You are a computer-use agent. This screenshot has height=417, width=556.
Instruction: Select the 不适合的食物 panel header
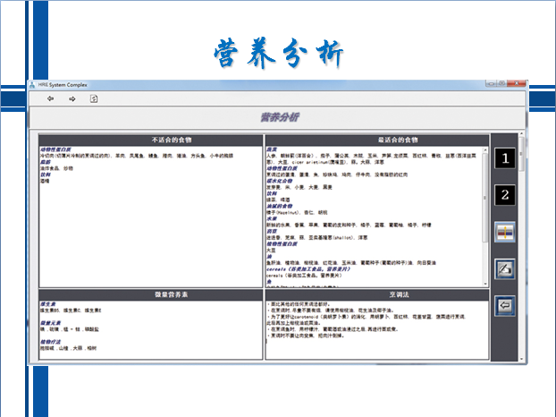click(150, 140)
